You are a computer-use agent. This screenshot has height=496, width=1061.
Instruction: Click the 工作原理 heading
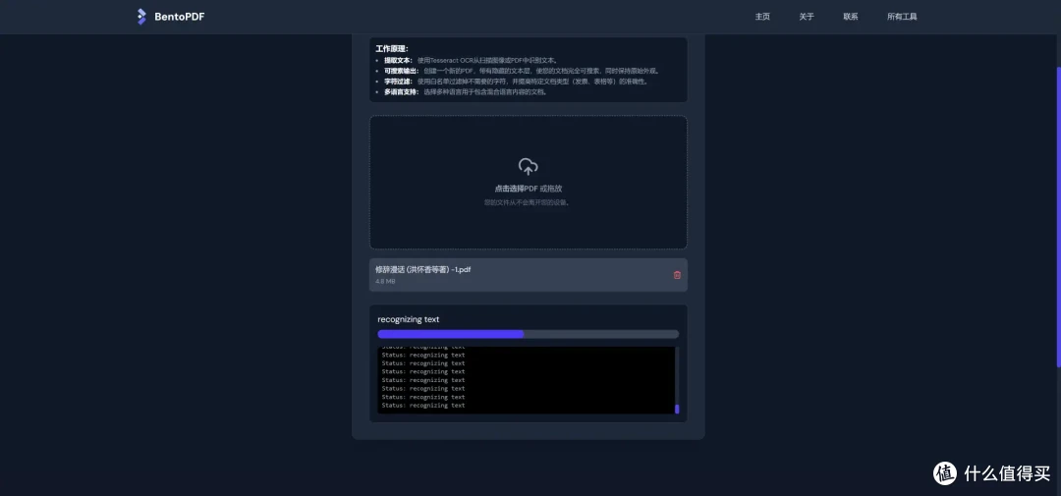[x=392, y=49]
